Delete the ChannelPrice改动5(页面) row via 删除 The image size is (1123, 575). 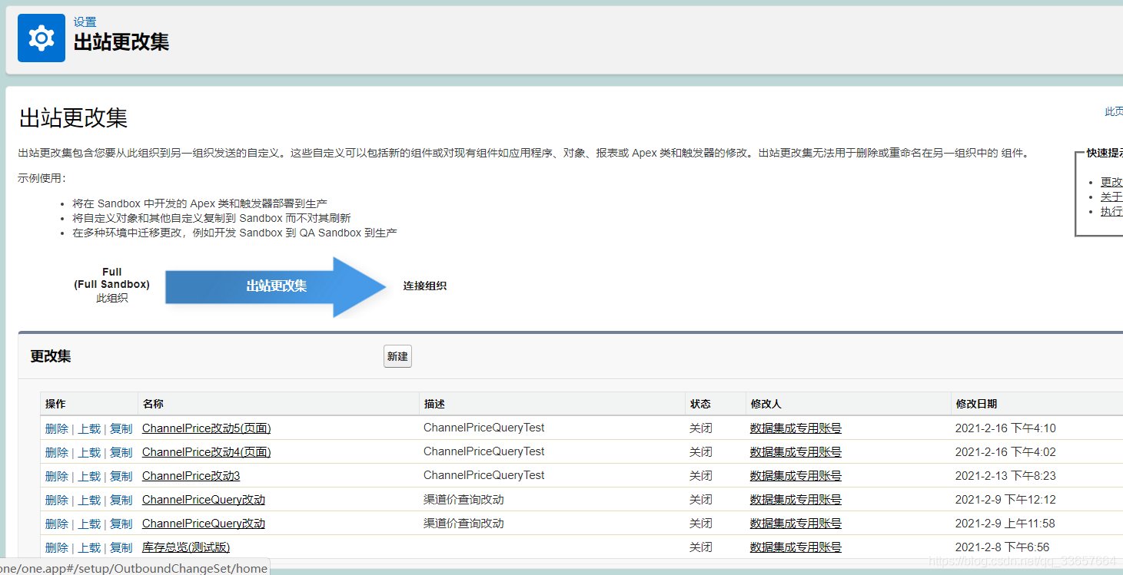pos(57,428)
